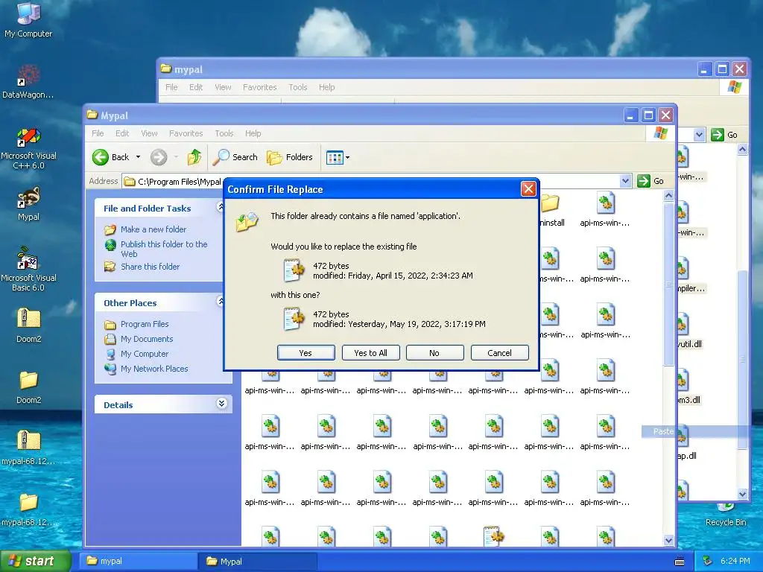763x572 pixels.
Task: Click Publish this folder to the Web
Action: (x=164, y=249)
